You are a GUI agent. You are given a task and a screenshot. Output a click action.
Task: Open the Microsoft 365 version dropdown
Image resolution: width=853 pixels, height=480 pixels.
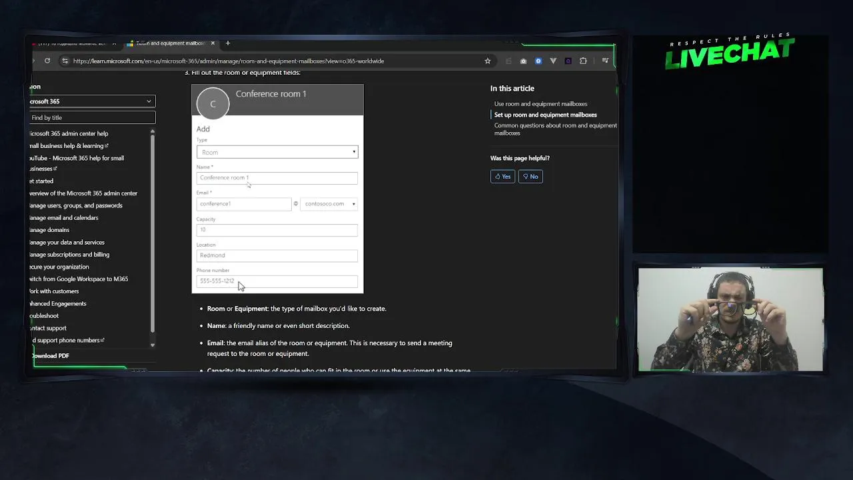pos(93,101)
